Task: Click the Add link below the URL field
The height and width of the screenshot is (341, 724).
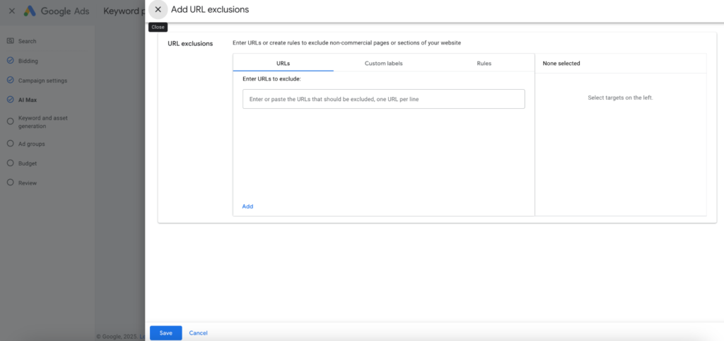Action: tap(247, 207)
